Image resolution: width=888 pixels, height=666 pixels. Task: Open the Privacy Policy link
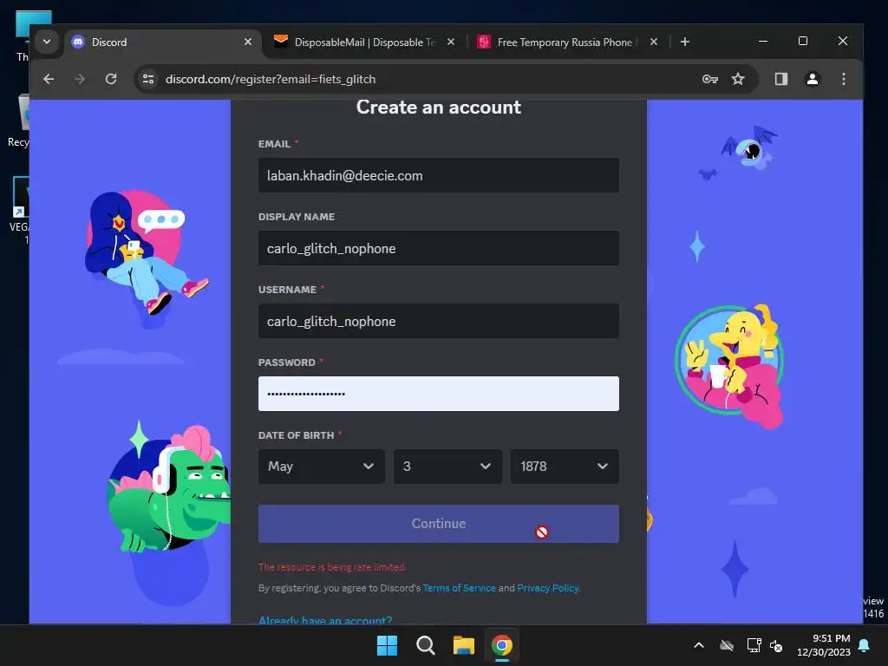pyautogui.click(x=548, y=588)
